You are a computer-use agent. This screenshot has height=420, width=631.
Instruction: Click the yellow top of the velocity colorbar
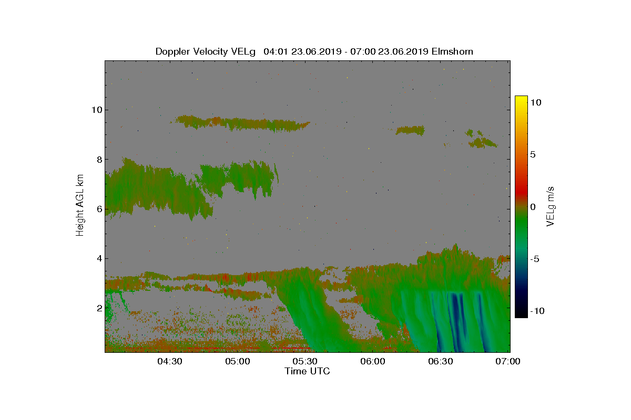pyautogui.click(x=521, y=100)
